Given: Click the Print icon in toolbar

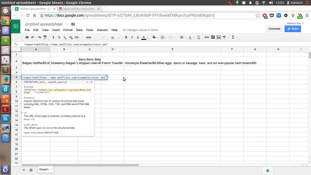Looking at the screenshot, I should tap(27, 37).
